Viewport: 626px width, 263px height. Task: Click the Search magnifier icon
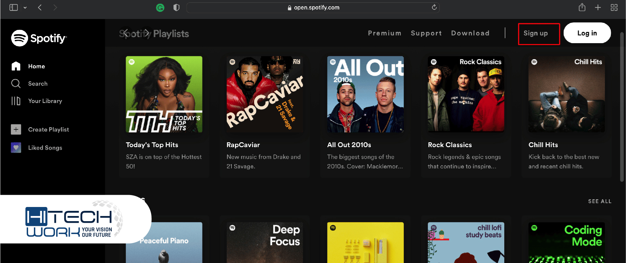click(16, 83)
